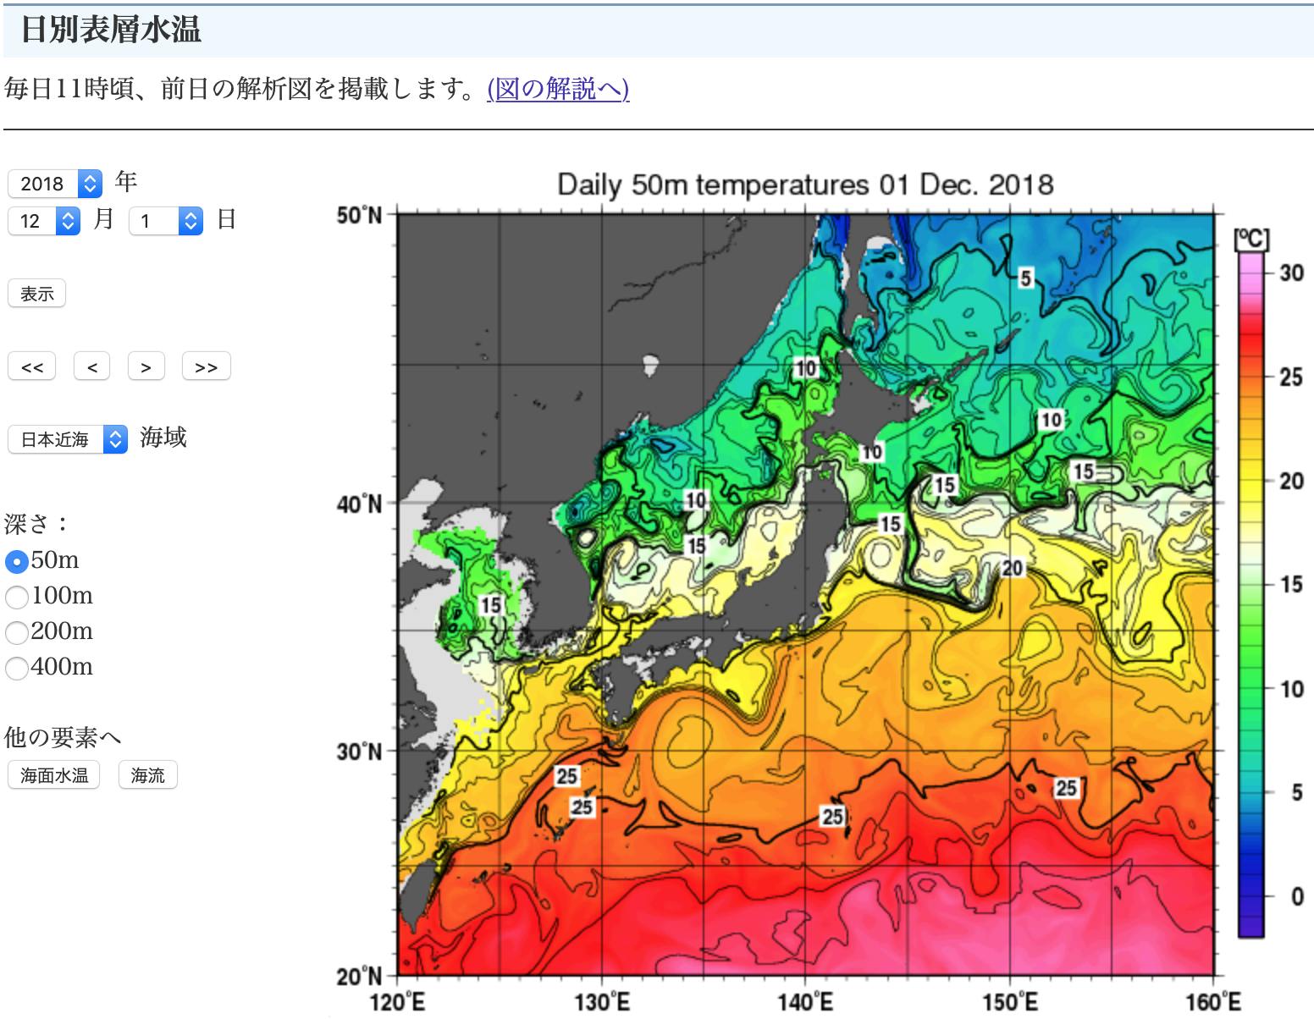
Task: Choose the 200m depth radio button
Action: point(17,632)
